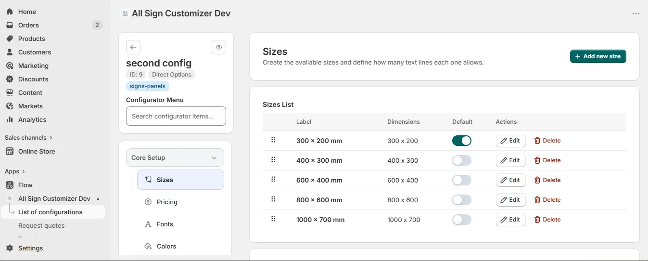Click the Settings gear icon
Image resolution: width=648 pixels, height=261 pixels.
pyautogui.click(x=10, y=248)
